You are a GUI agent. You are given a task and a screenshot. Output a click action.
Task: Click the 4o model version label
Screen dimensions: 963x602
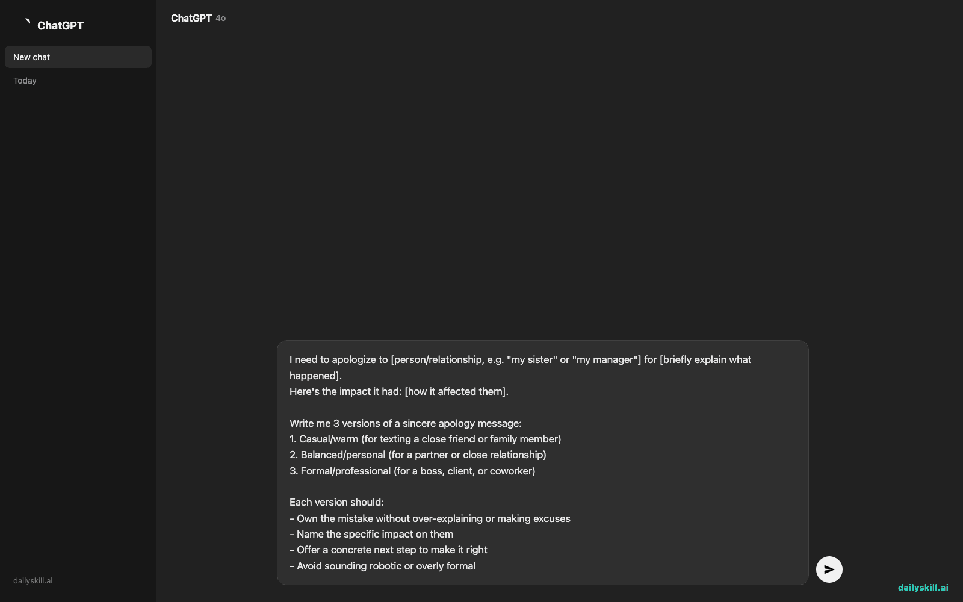point(221,19)
